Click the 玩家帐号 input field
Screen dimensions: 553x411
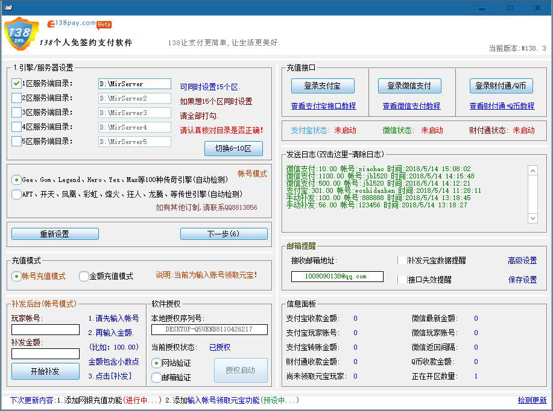click(x=45, y=330)
